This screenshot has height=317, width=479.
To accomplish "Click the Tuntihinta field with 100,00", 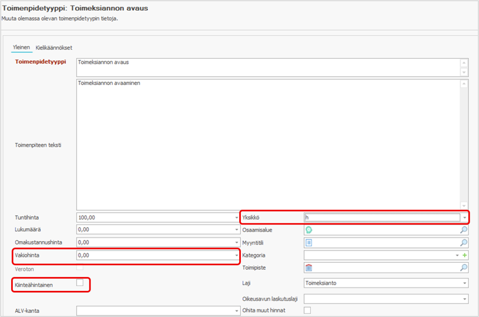I will (x=155, y=217).
